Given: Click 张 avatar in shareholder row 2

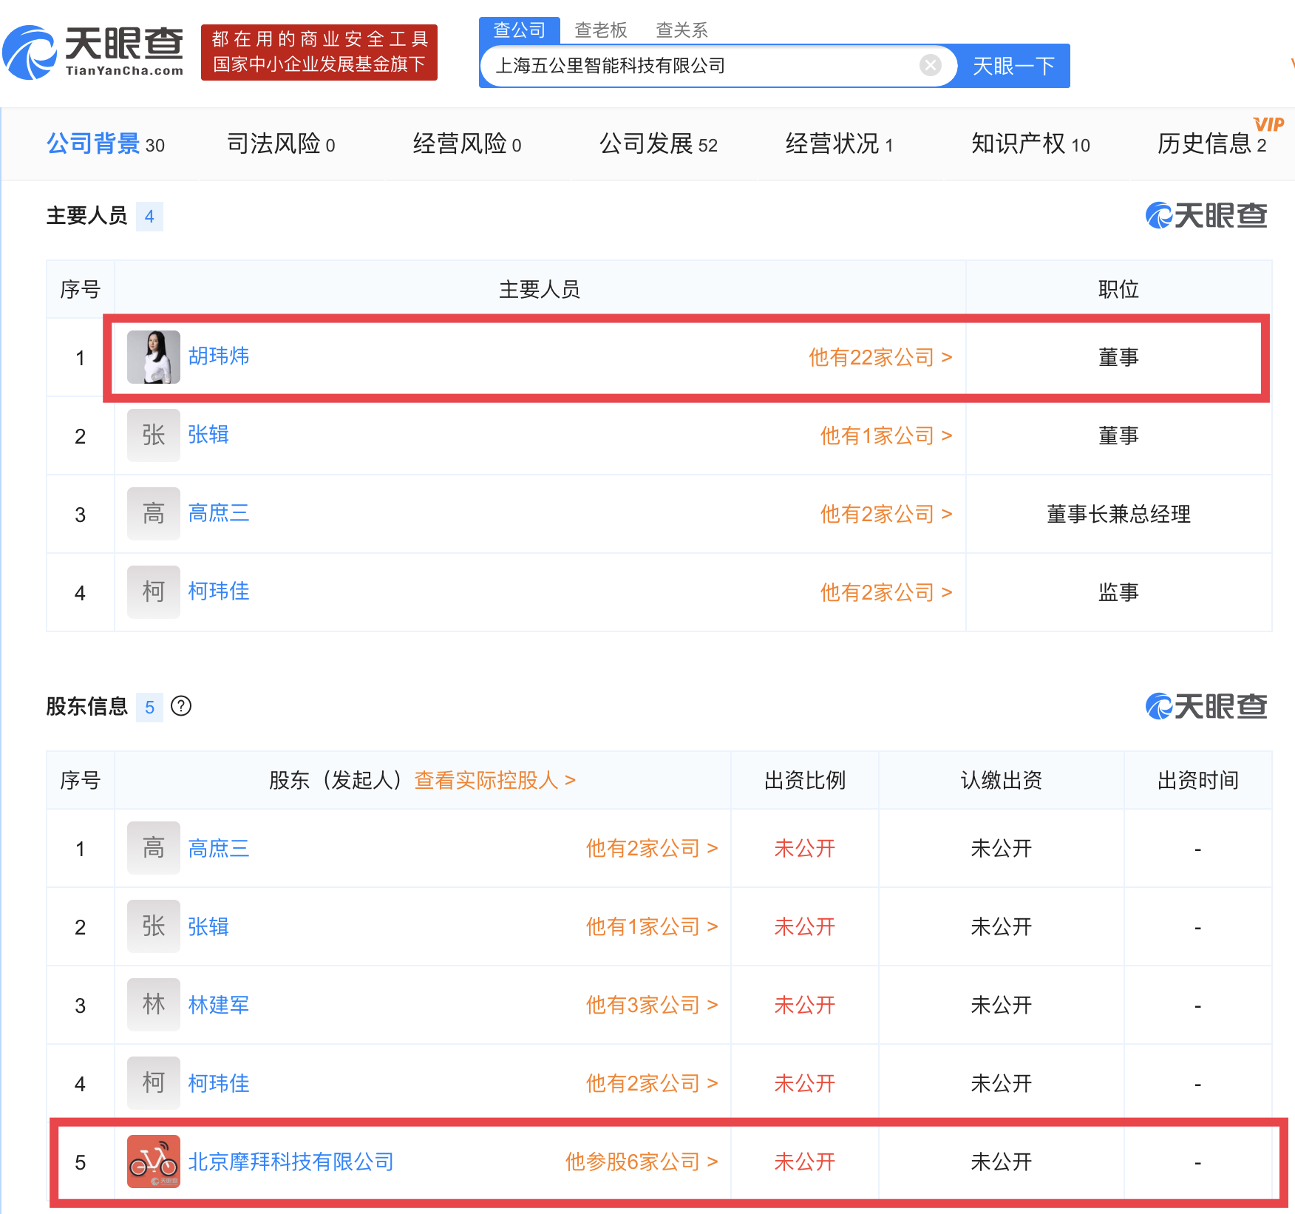Looking at the screenshot, I should [154, 926].
